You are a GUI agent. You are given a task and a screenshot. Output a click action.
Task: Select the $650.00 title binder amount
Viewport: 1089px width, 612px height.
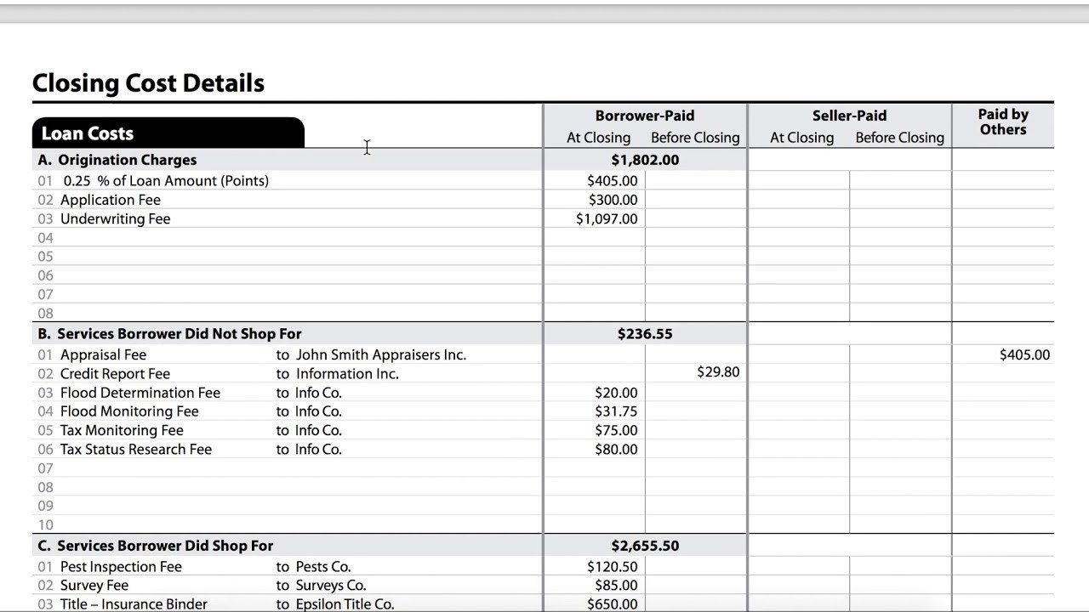click(x=613, y=604)
